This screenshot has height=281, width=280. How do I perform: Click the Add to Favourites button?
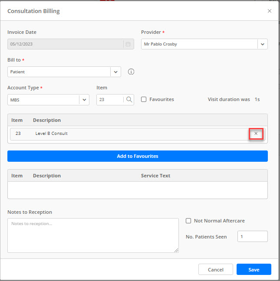138,156
